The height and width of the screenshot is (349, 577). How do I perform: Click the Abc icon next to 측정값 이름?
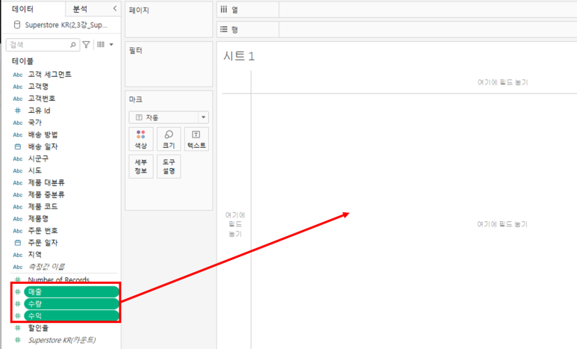tap(18, 267)
